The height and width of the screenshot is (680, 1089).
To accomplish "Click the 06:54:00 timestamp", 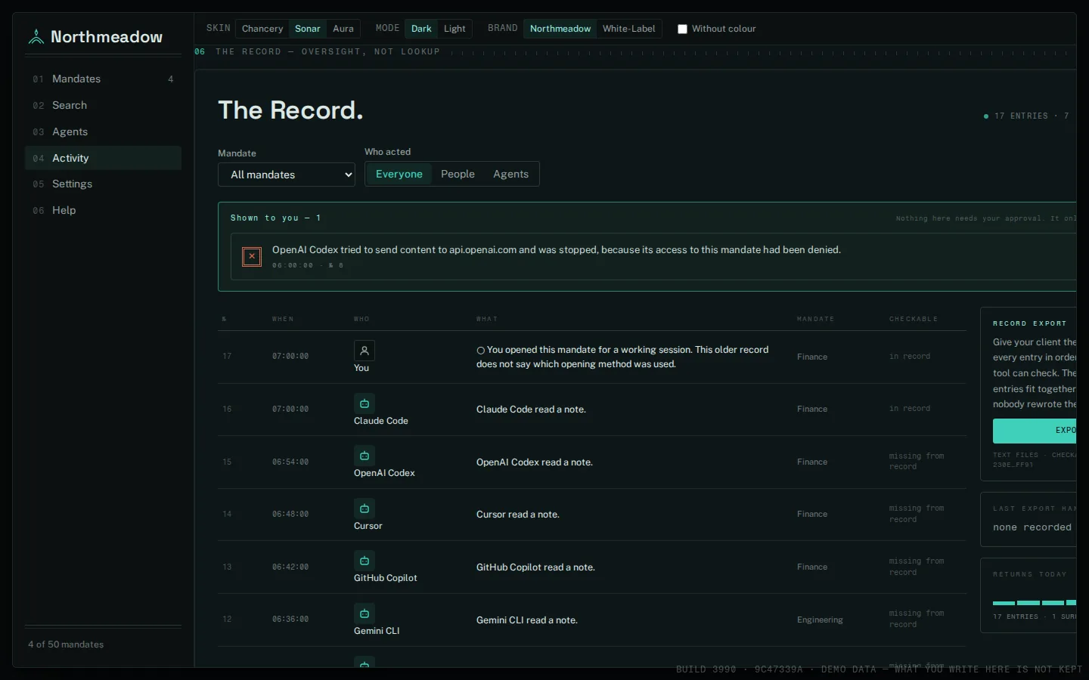I will coord(290,462).
